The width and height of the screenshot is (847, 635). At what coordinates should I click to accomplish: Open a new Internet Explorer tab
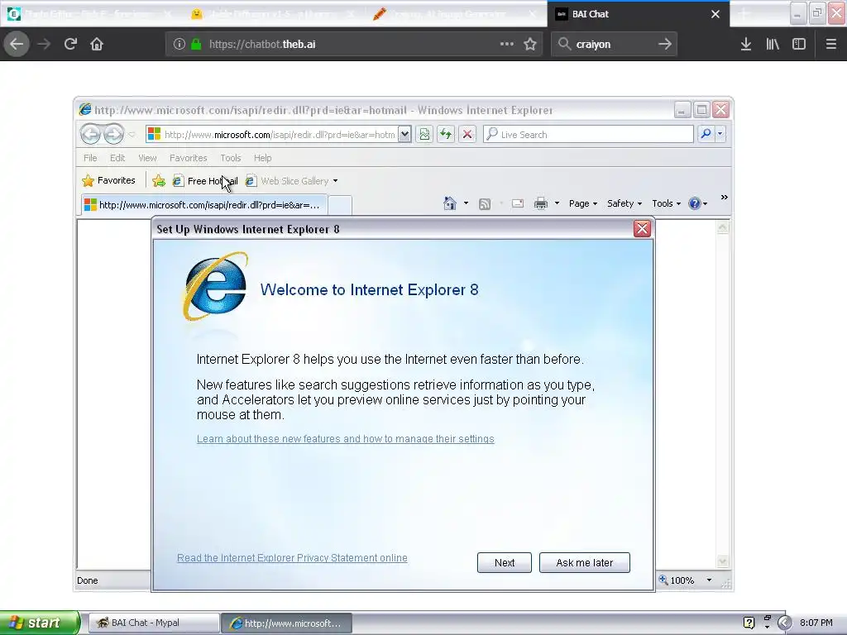[340, 205]
